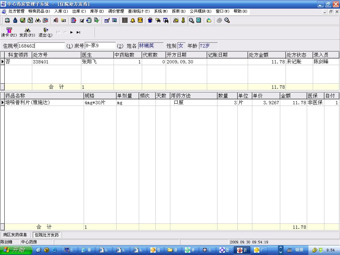Switch to the 病区发药信息 tab
340x255 pixels.
pos(15,235)
